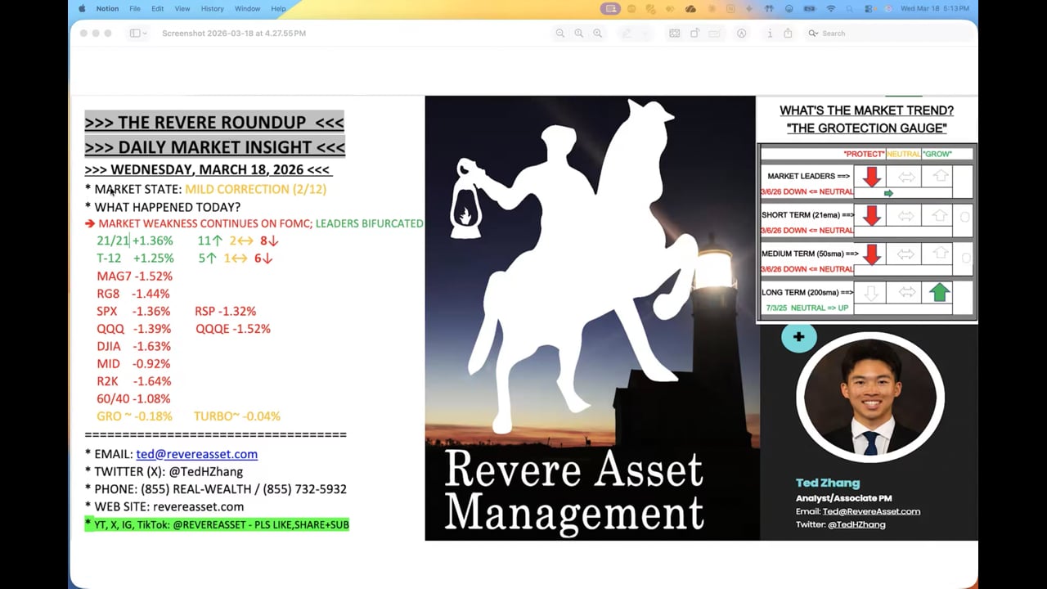Image resolution: width=1047 pixels, height=589 pixels.
Task: Click the purple screen recording menu bar icon
Action: [x=610, y=8]
